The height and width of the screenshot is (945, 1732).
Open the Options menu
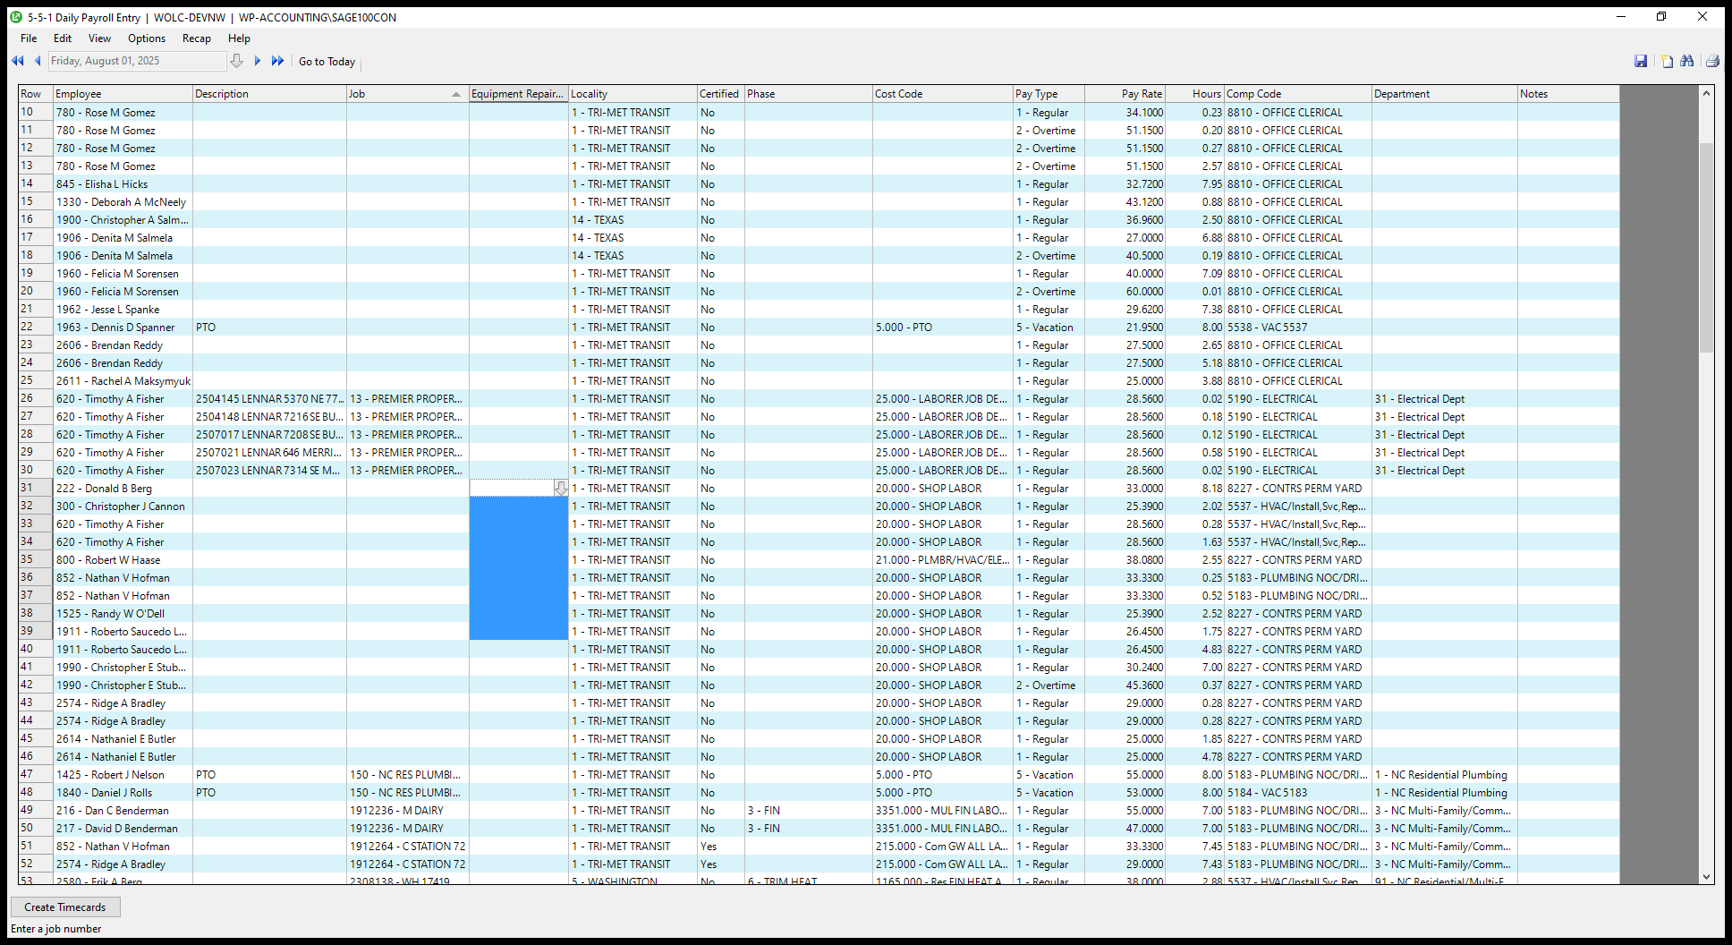pos(147,38)
